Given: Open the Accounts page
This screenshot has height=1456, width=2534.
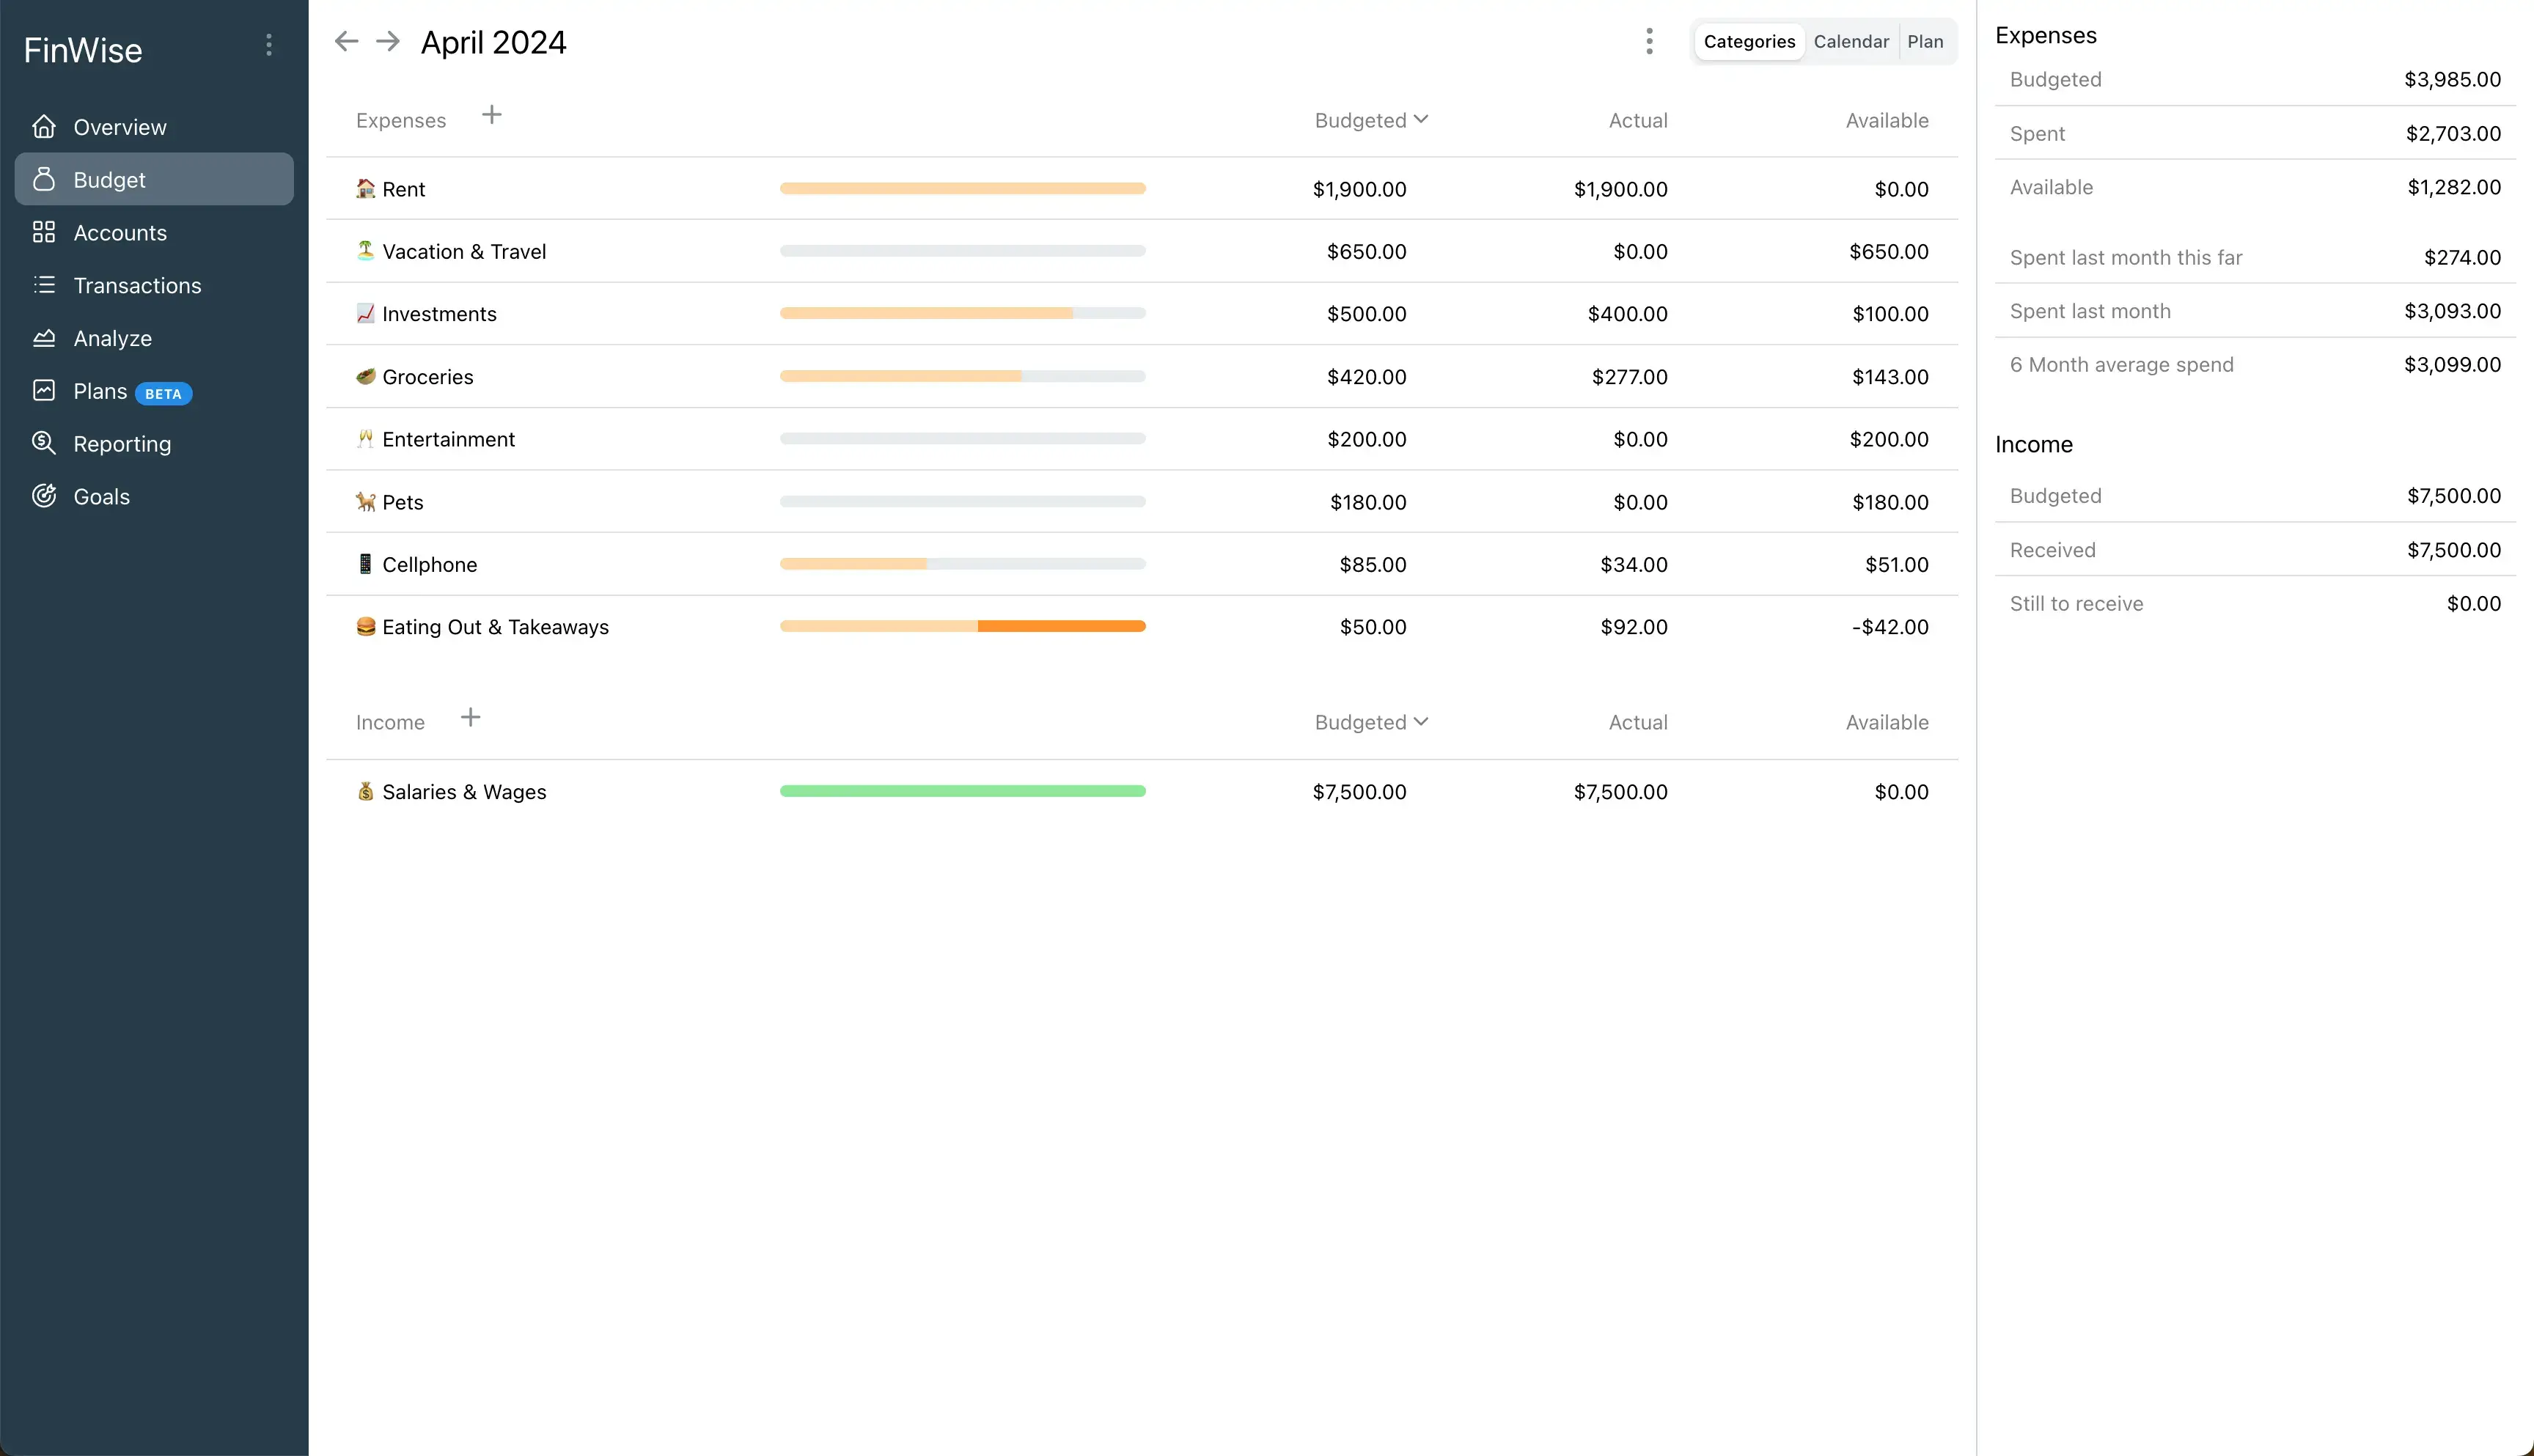Looking at the screenshot, I should click(120, 232).
